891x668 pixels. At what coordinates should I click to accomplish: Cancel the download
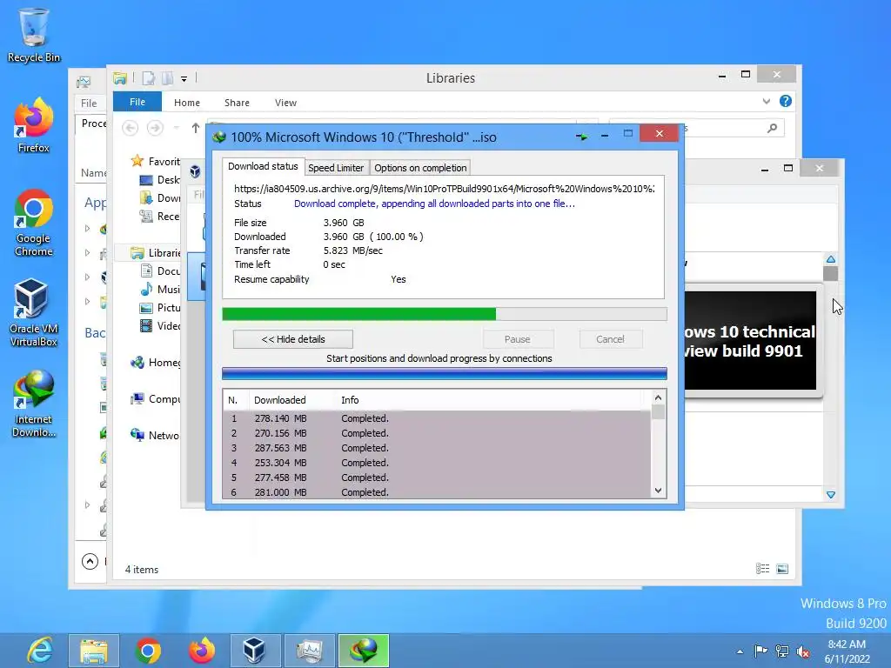610,339
